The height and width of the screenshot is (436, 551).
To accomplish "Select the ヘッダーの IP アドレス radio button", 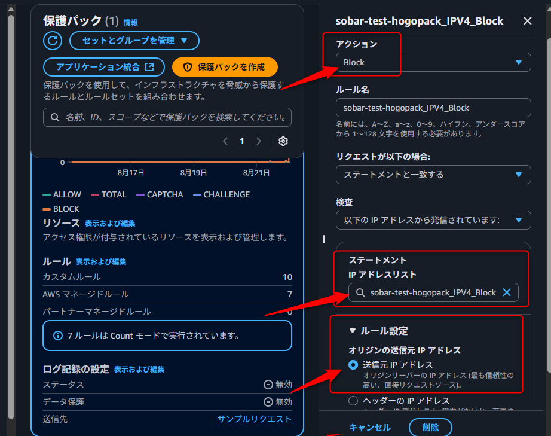I will pyautogui.click(x=353, y=401).
